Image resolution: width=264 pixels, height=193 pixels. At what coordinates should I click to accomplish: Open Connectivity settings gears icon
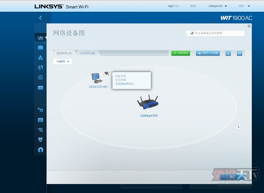coord(40,110)
